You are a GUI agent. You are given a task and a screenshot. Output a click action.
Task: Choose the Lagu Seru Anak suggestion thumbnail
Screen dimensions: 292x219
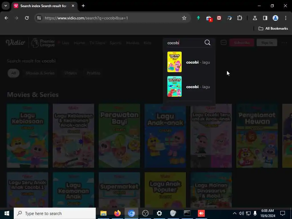point(174,86)
